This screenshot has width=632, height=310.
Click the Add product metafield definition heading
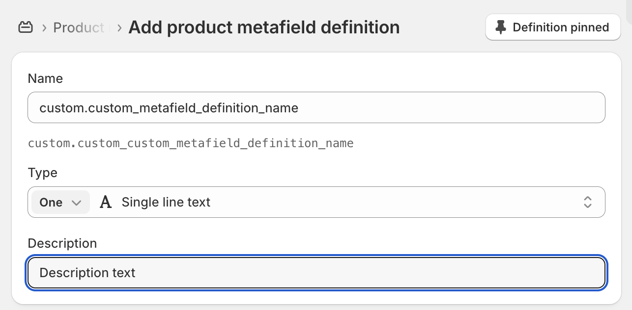tap(264, 27)
